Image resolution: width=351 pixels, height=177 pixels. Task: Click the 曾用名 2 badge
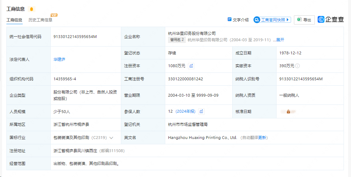point(177,40)
